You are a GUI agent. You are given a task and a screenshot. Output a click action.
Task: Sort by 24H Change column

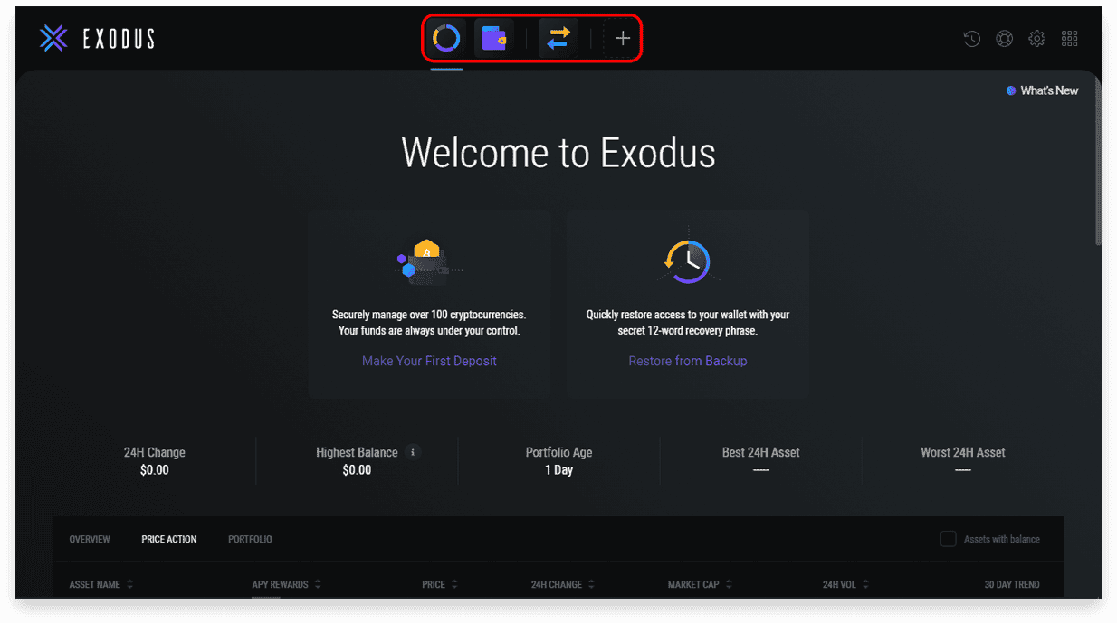[562, 584]
